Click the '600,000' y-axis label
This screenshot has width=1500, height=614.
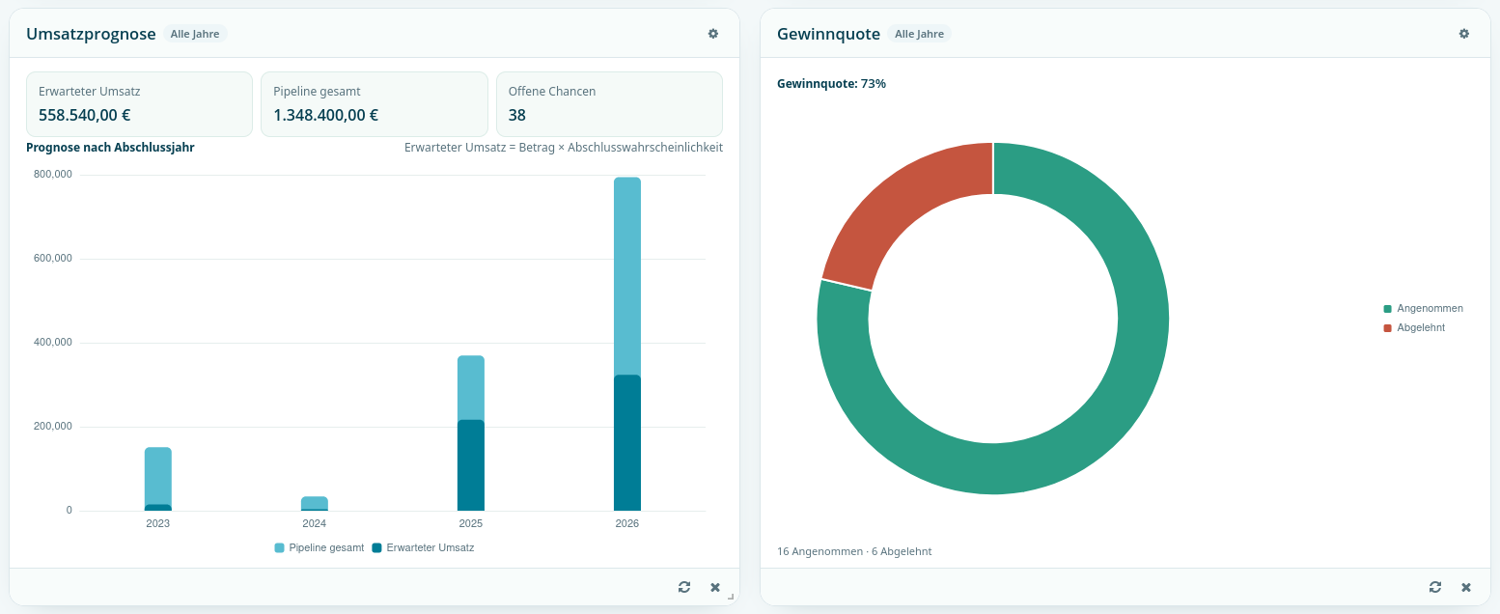pyautogui.click(x=53, y=259)
